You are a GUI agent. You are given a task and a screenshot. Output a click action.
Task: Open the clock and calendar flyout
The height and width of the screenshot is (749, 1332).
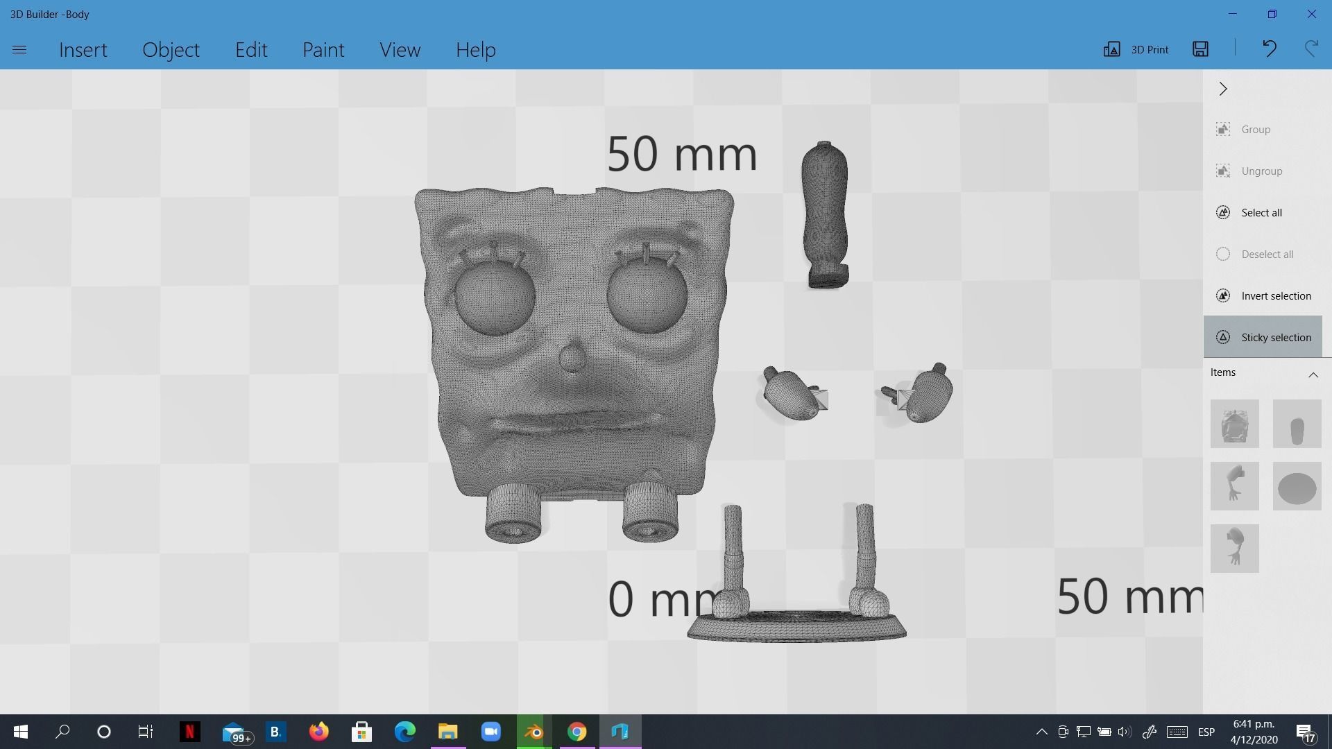1254,732
